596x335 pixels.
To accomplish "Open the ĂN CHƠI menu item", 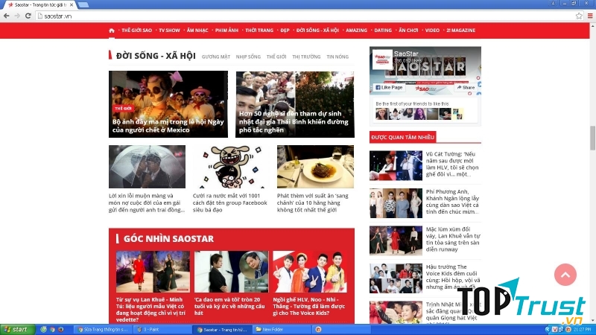I will coord(408,31).
